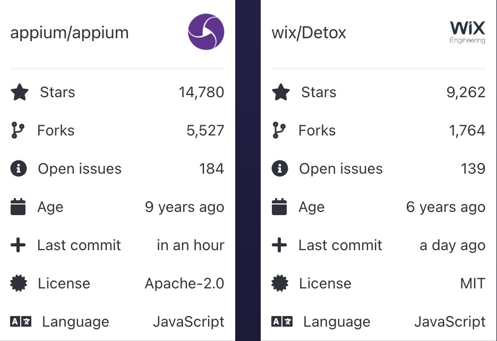This screenshot has height=341, width=497.
Task: Click the 'a day ago' last commit value
Action: [452, 245]
